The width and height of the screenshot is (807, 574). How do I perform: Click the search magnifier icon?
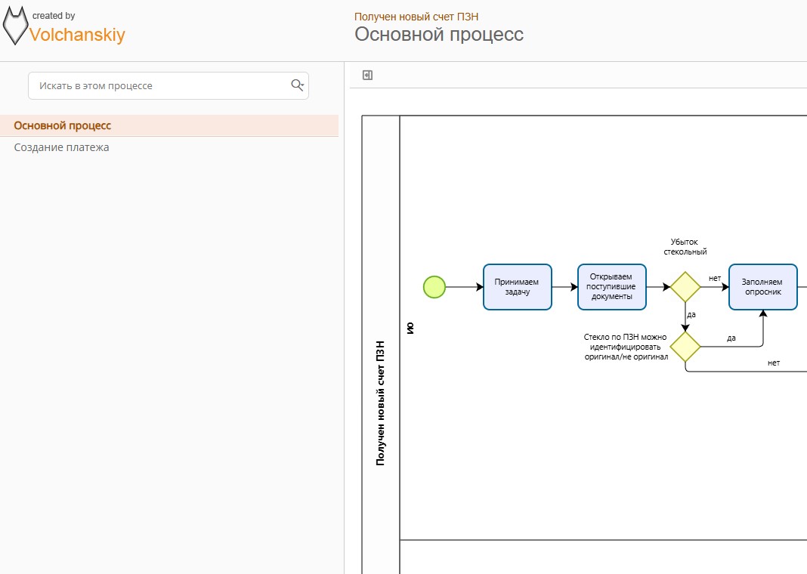tap(295, 85)
